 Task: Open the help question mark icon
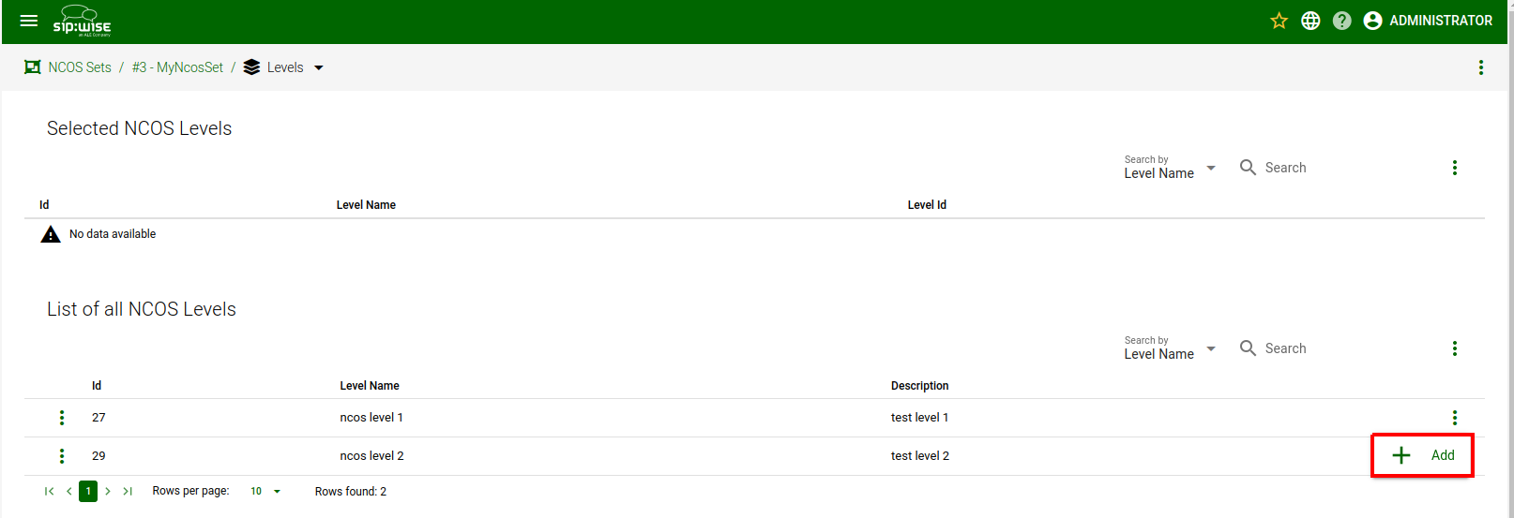[x=1341, y=21]
